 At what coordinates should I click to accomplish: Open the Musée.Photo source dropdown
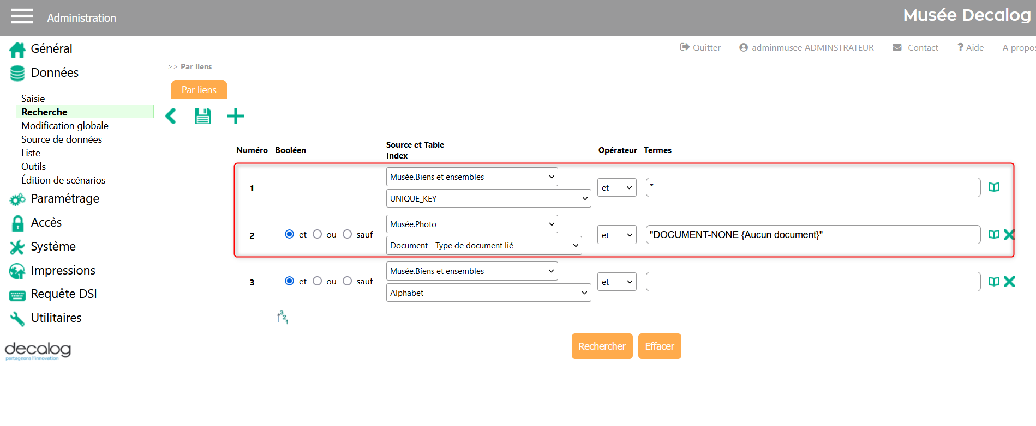coord(472,224)
